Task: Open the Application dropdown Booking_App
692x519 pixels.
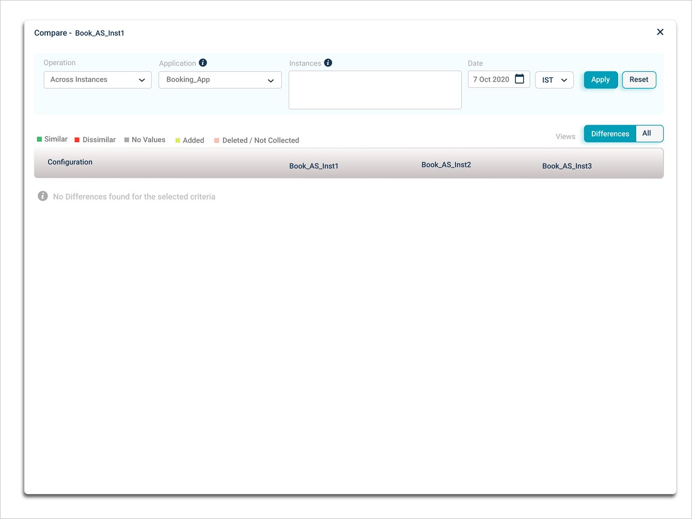Action: tap(220, 80)
